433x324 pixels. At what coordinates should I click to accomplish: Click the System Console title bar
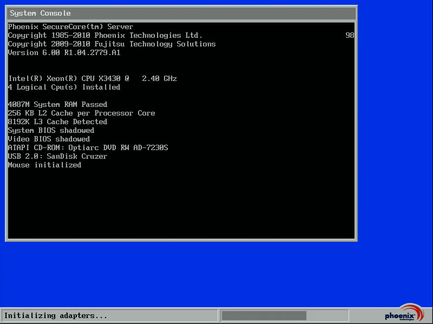(181, 13)
